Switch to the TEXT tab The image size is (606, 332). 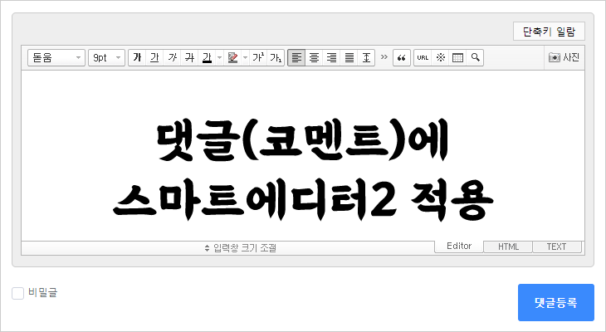[x=556, y=247]
